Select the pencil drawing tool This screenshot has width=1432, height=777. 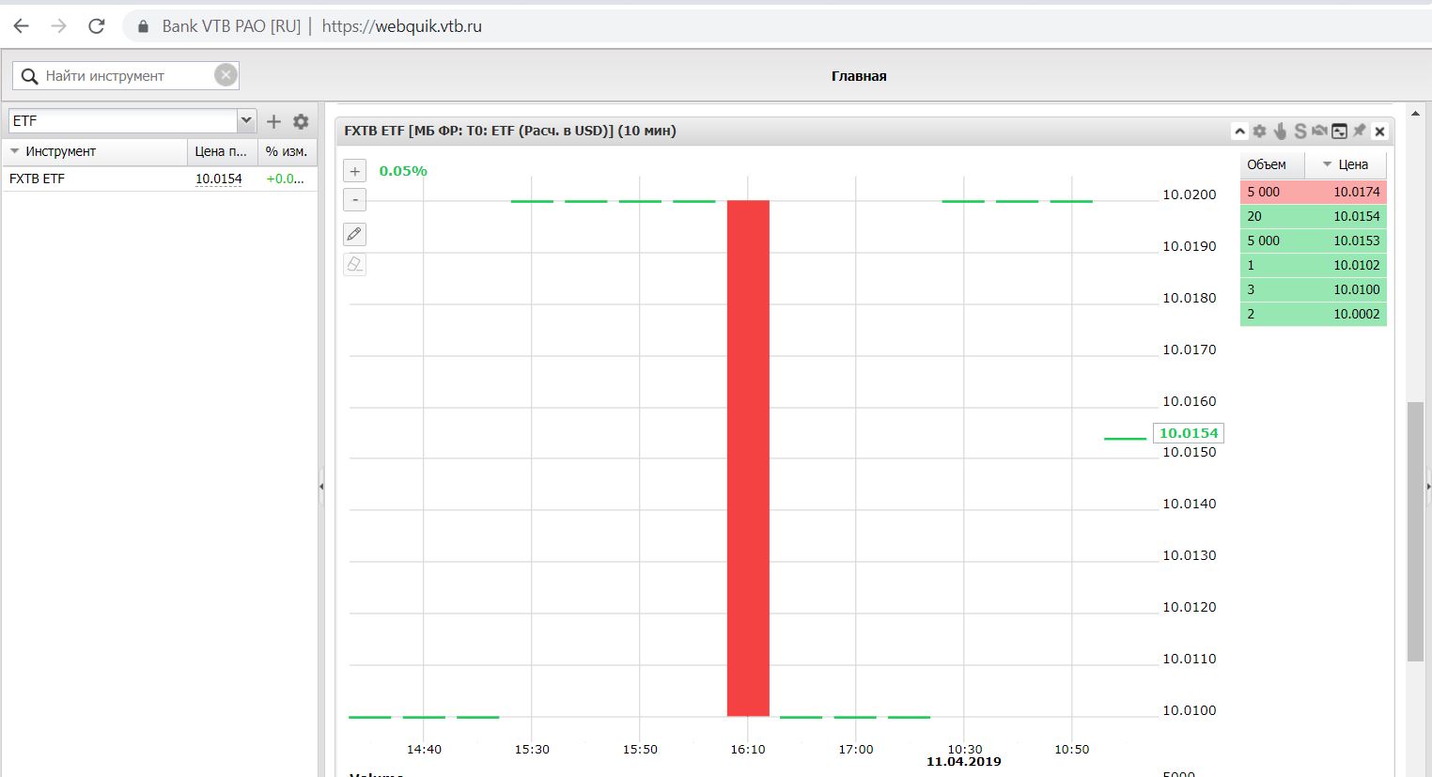(355, 234)
